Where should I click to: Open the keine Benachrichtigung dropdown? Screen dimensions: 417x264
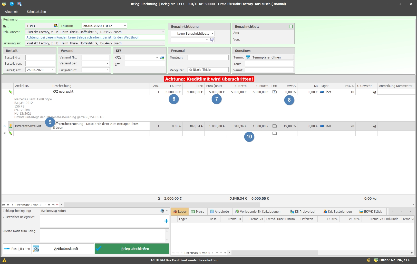tap(212, 33)
